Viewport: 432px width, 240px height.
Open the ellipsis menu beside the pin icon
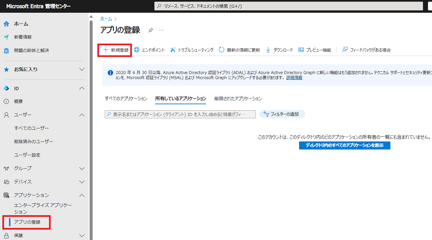pyautogui.click(x=161, y=31)
